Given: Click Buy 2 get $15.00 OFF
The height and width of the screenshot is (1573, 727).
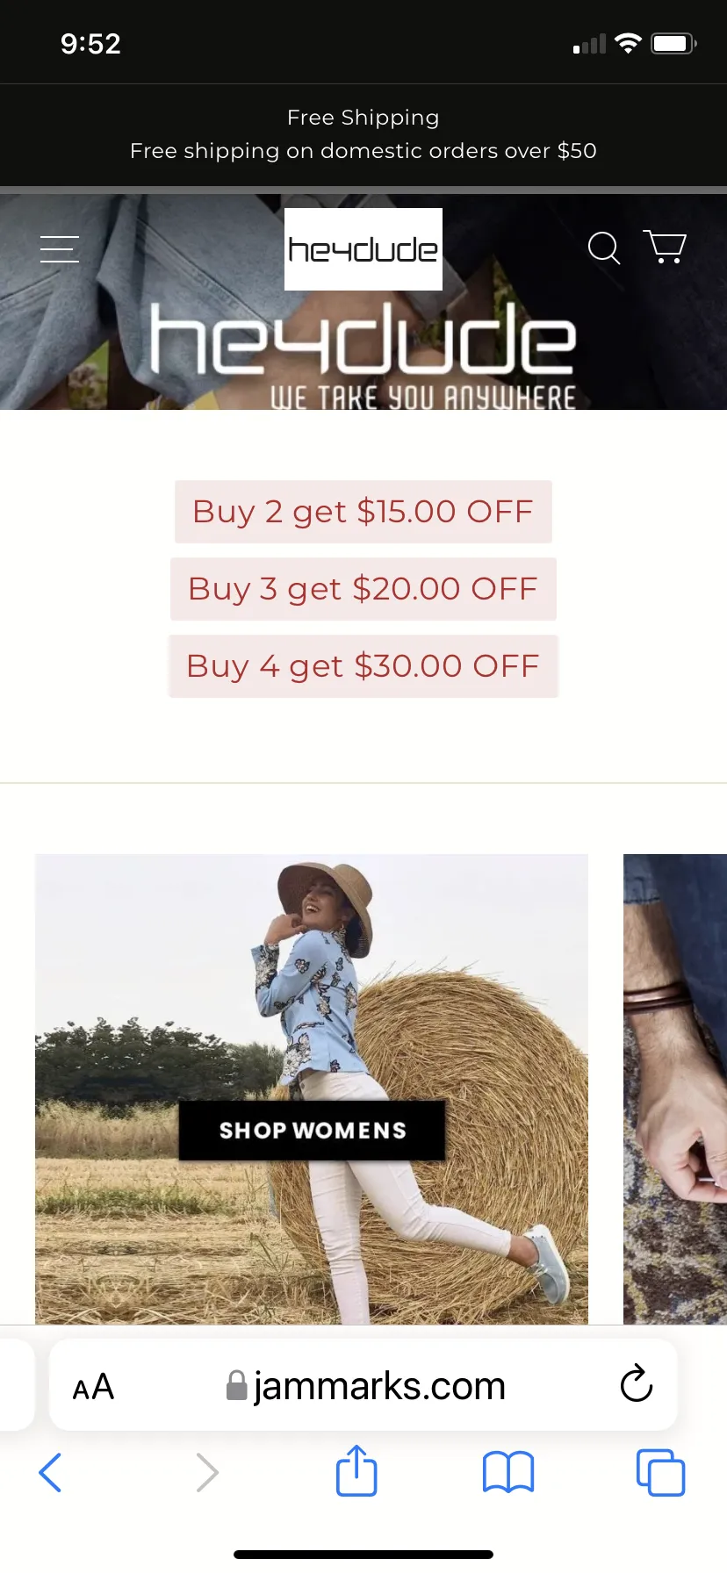Looking at the screenshot, I should coord(363,512).
